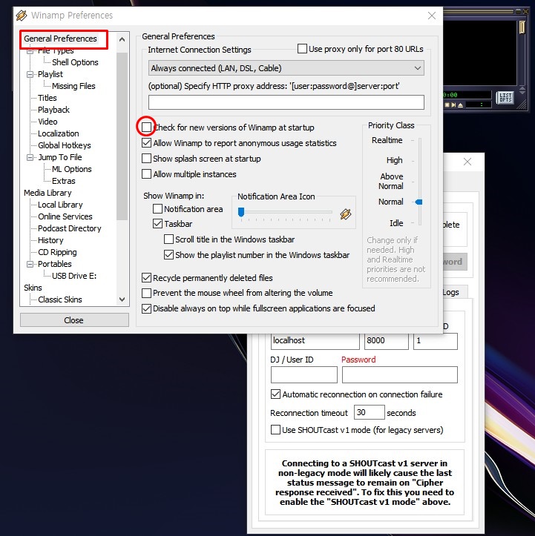Collapse the Jump To File tree node
Screen dimensions: 535x536
click(x=30, y=157)
